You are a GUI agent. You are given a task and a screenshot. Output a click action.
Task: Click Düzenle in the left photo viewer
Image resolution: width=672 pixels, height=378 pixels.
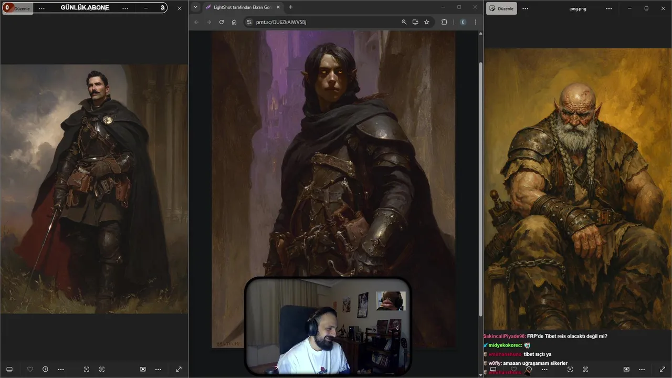pyautogui.click(x=18, y=8)
